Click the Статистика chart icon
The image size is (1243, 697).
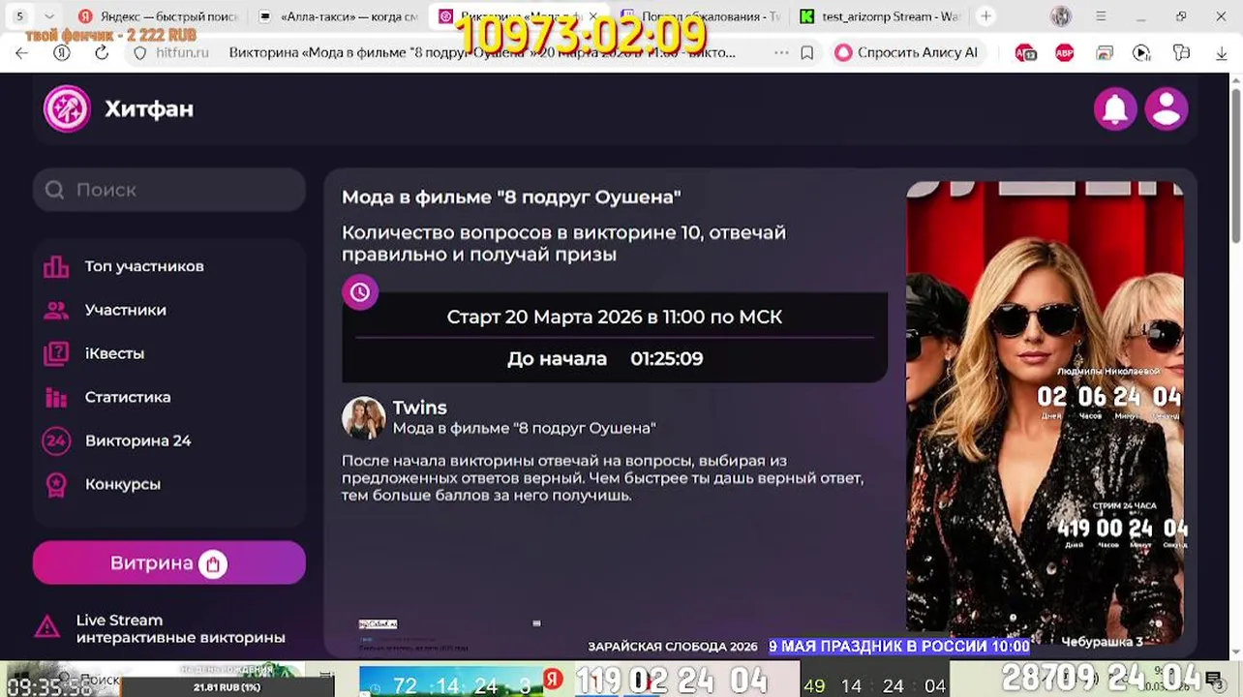click(x=56, y=397)
